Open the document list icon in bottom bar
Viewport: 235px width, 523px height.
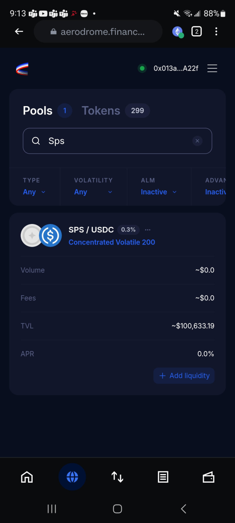tap(163, 477)
